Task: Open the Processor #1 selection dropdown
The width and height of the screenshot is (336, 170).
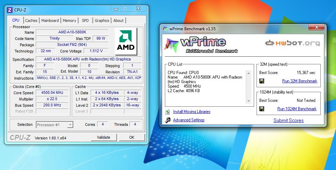Action: (54, 125)
